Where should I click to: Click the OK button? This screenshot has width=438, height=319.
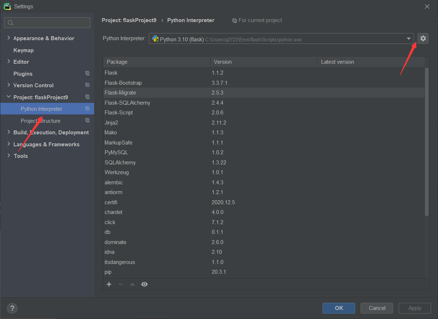click(339, 308)
